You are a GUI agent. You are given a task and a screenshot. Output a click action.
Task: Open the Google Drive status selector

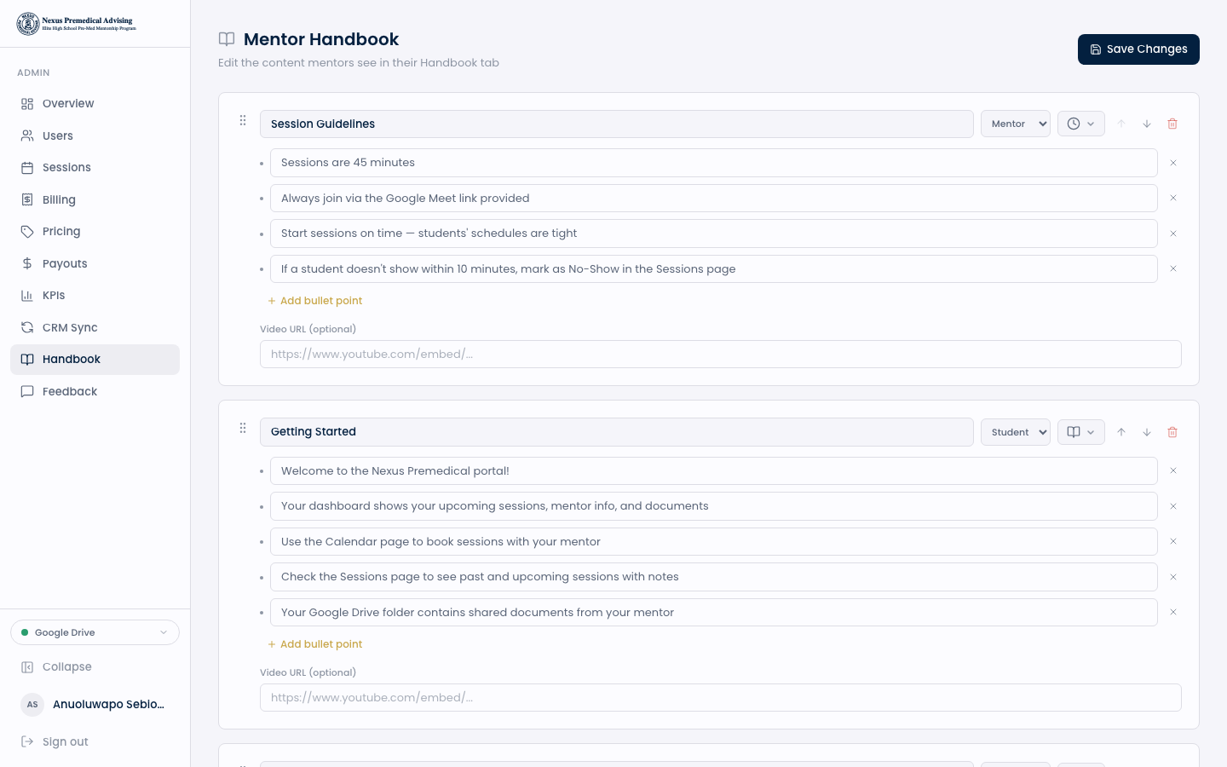95,632
